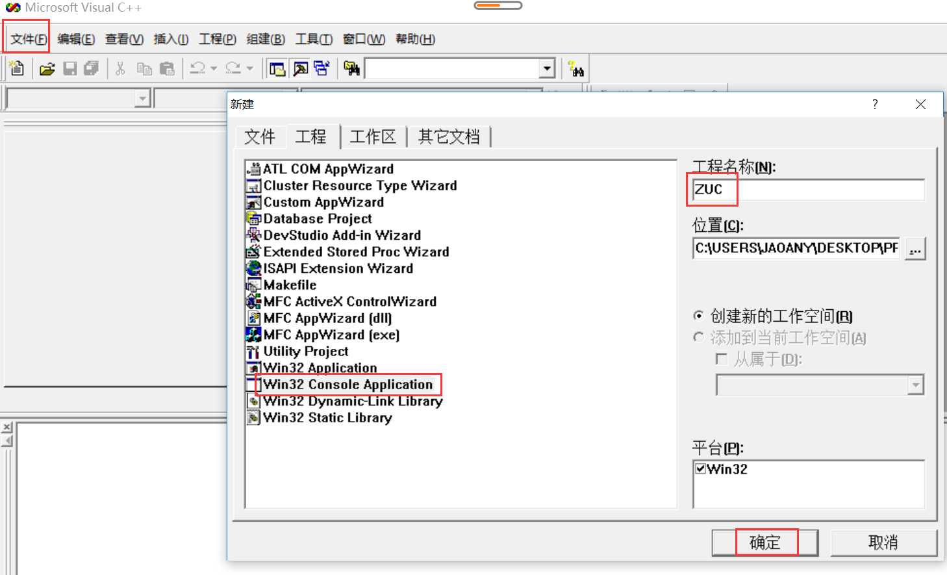Click the Search binoculars toolbar icon
This screenshot has width=947, height=575.
click(576, 68)
